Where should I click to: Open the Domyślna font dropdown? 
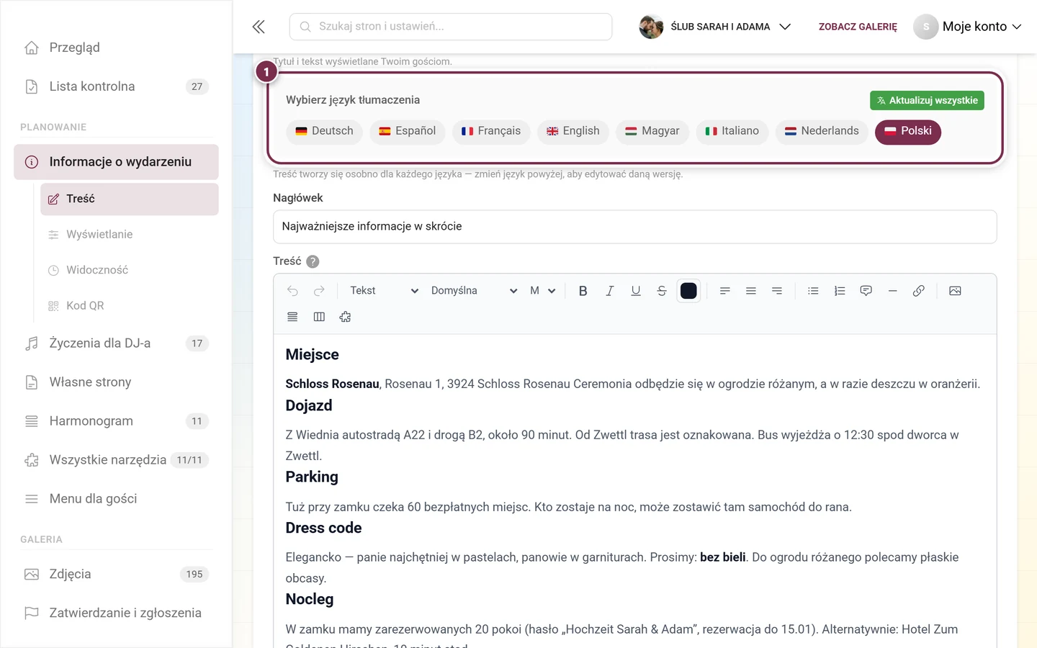pos(473,291)
